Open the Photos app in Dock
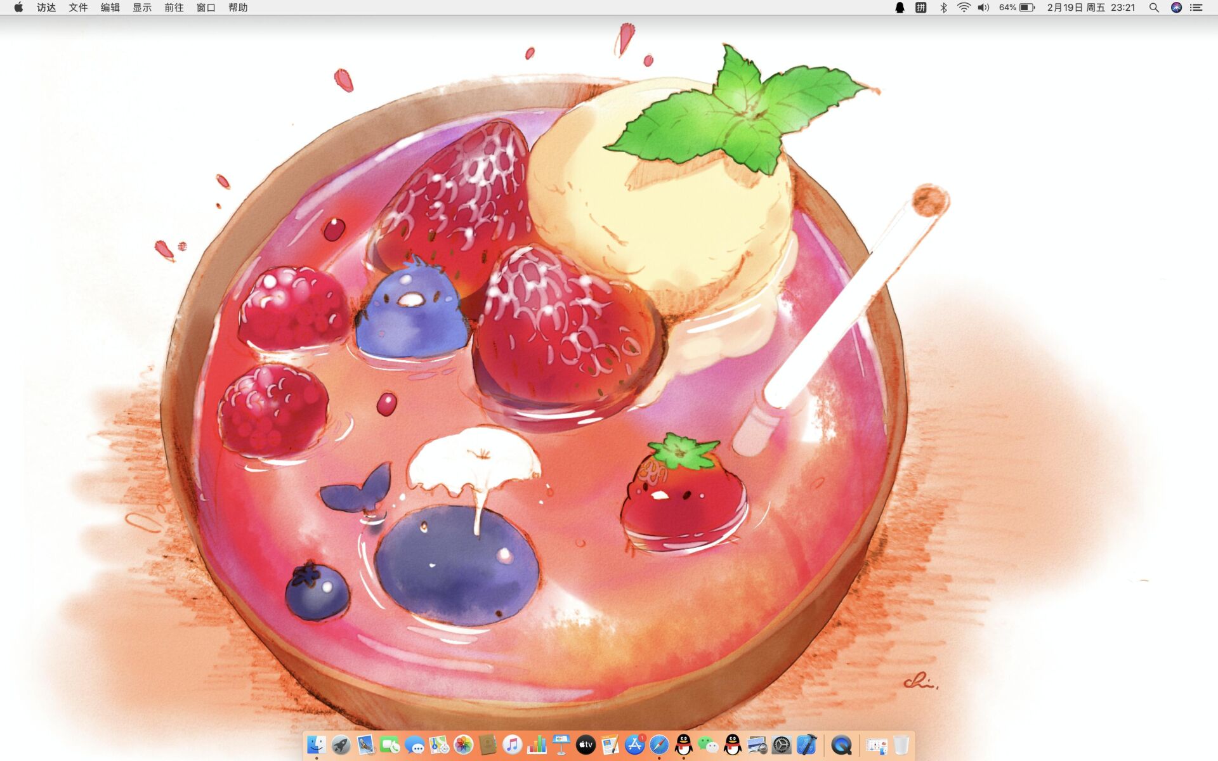 464,745
